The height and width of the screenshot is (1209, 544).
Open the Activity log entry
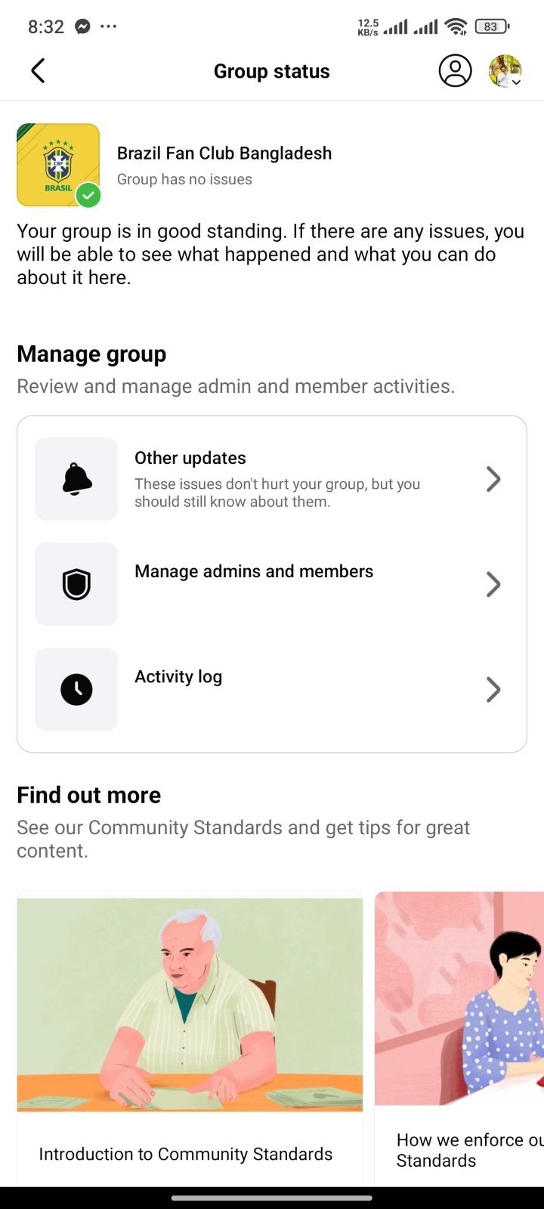tap(272, 689)
